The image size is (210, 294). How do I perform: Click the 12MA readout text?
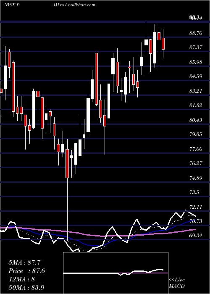[x=21, y=279]
